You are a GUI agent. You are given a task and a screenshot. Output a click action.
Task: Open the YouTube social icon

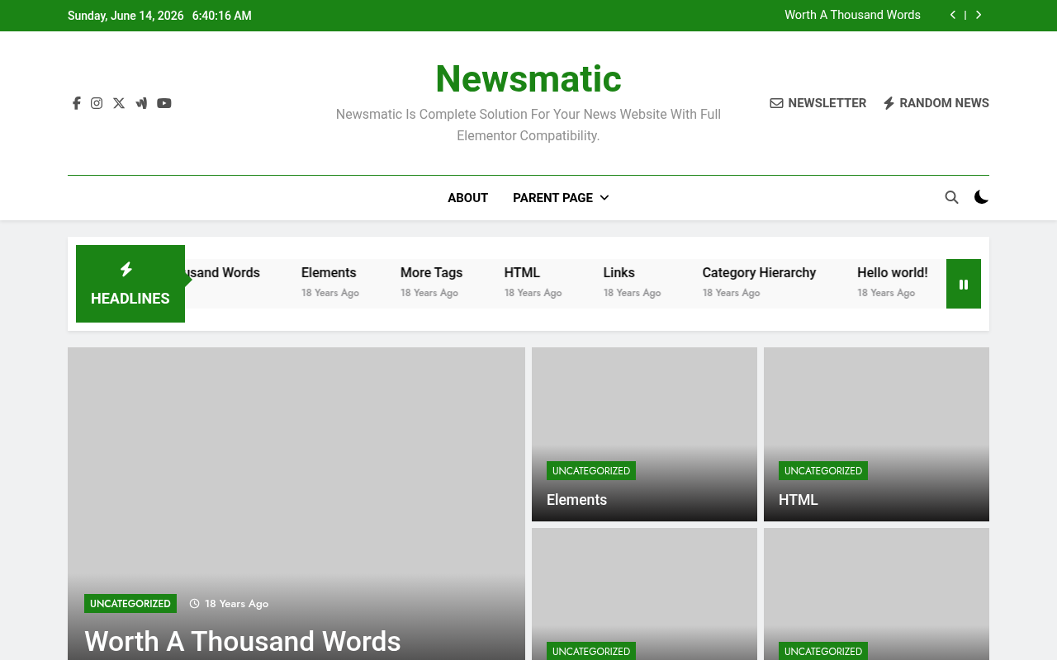[x=164, y=103]
